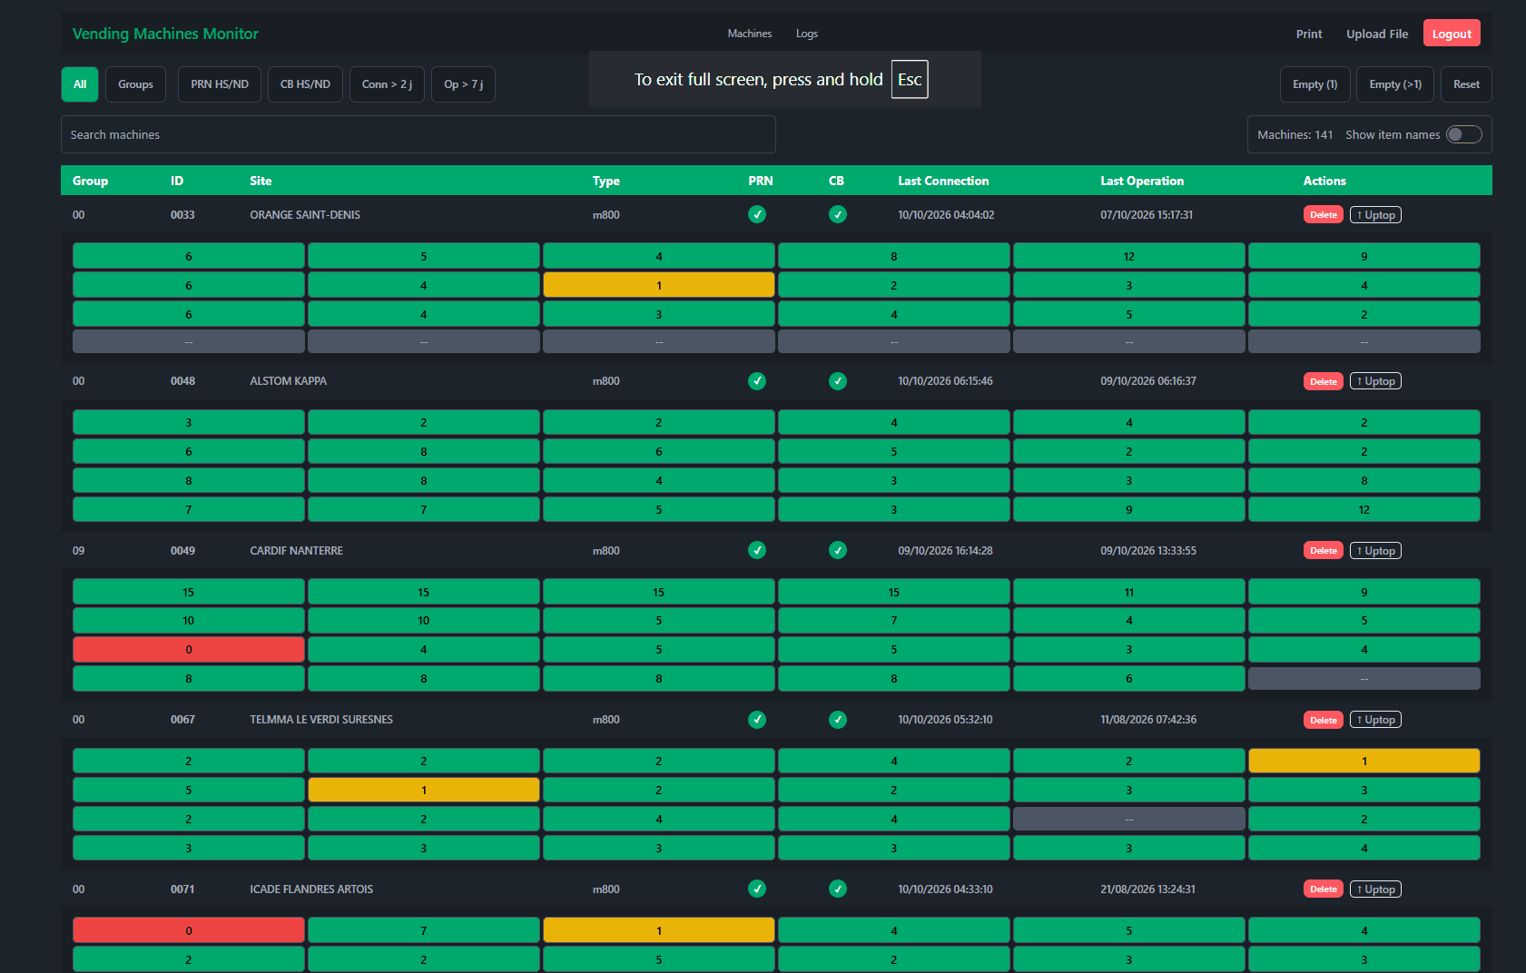Click the Vending Machines Monitor title
This screenshot has height=973, width=1526.
[x=165, y=34]
